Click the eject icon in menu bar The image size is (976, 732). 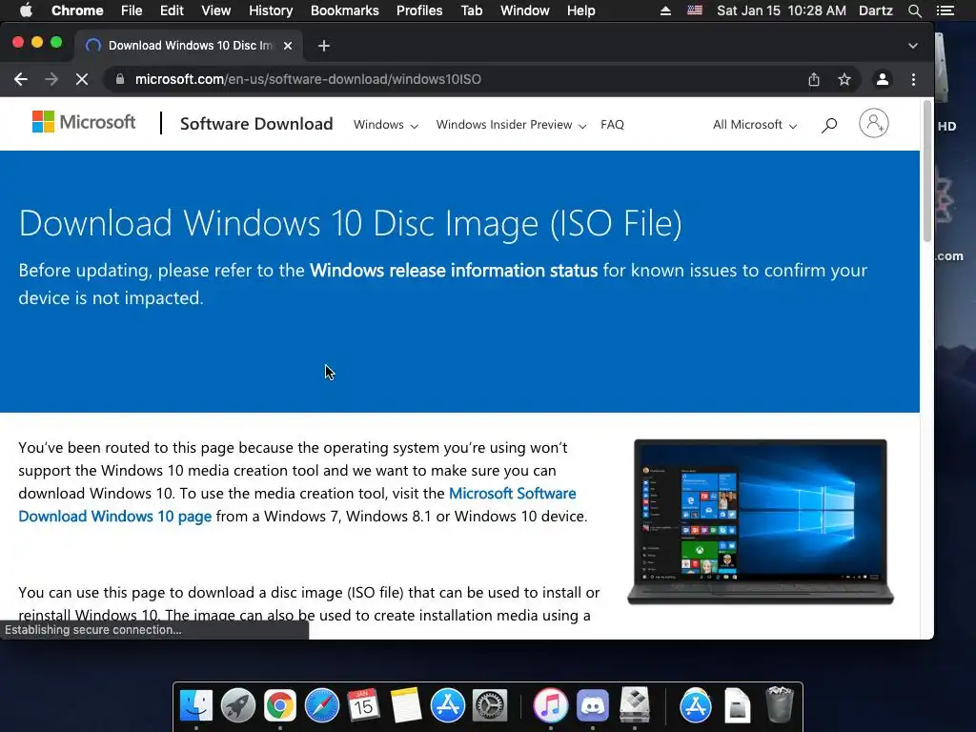pos(665,10)
